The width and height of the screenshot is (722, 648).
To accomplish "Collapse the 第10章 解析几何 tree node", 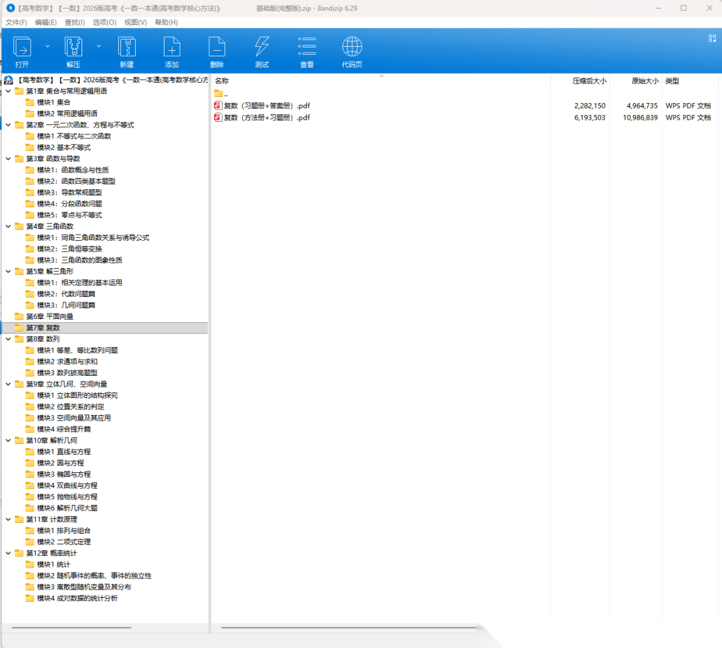I will coord(8,440).
